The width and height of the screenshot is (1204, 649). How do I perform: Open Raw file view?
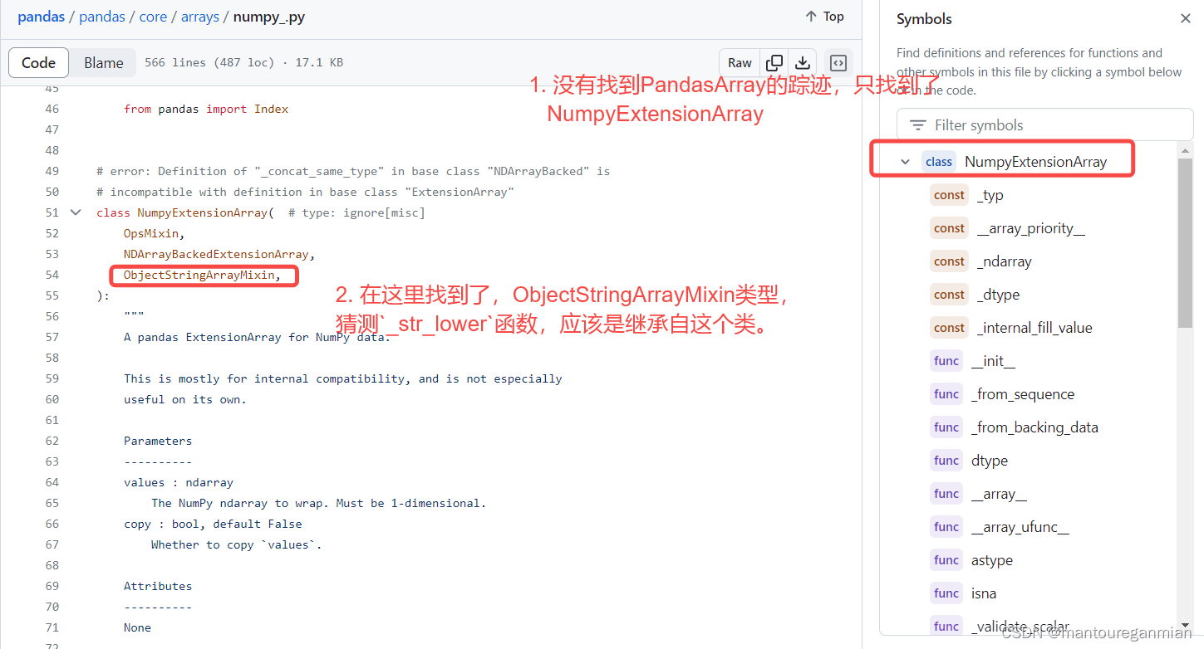coord(740,63)
